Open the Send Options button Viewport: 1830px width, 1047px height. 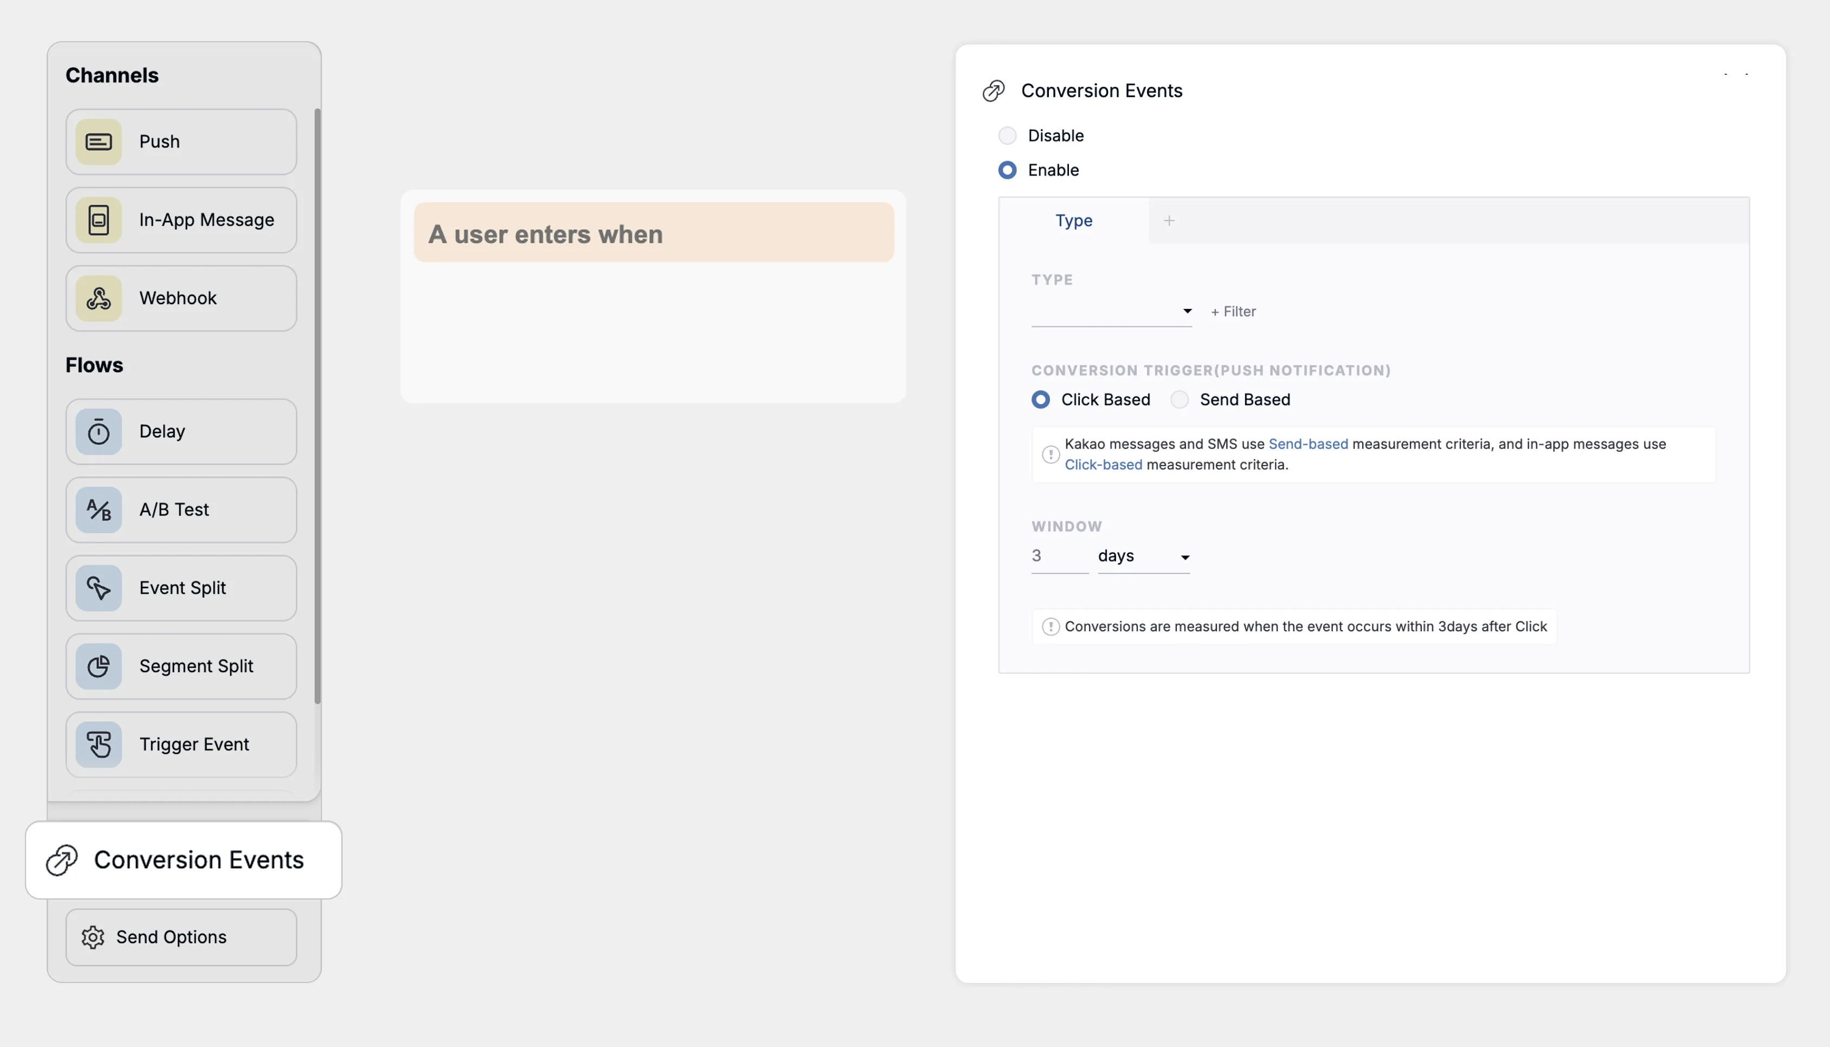point(181,937)
